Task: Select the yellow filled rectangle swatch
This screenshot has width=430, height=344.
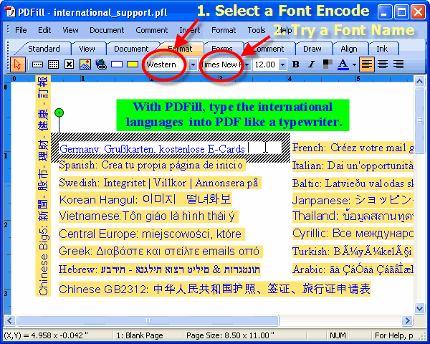Action: pos(133,64)
